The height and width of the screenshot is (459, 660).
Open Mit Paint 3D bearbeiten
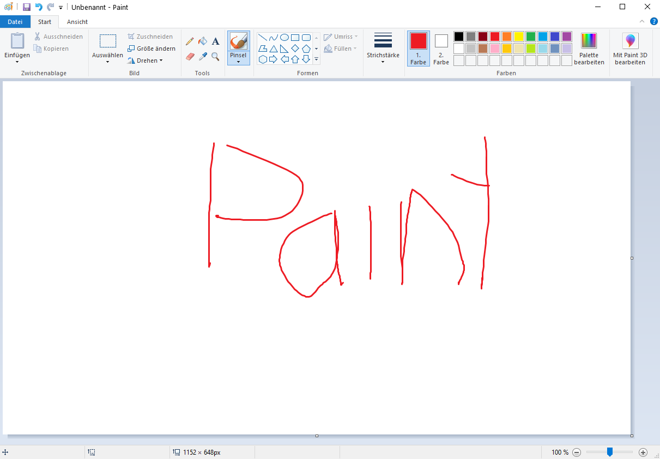tap(630, 49)
